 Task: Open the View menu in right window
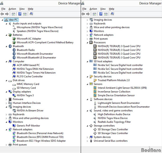(x=103, y=9)
